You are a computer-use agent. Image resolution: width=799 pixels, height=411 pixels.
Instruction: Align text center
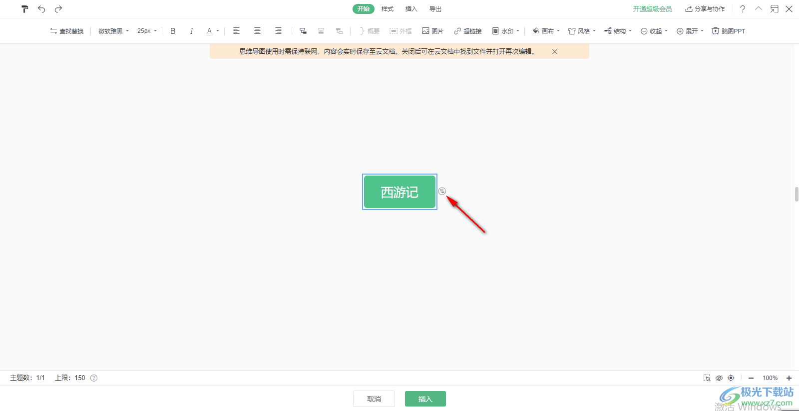[x=257, y=31]
